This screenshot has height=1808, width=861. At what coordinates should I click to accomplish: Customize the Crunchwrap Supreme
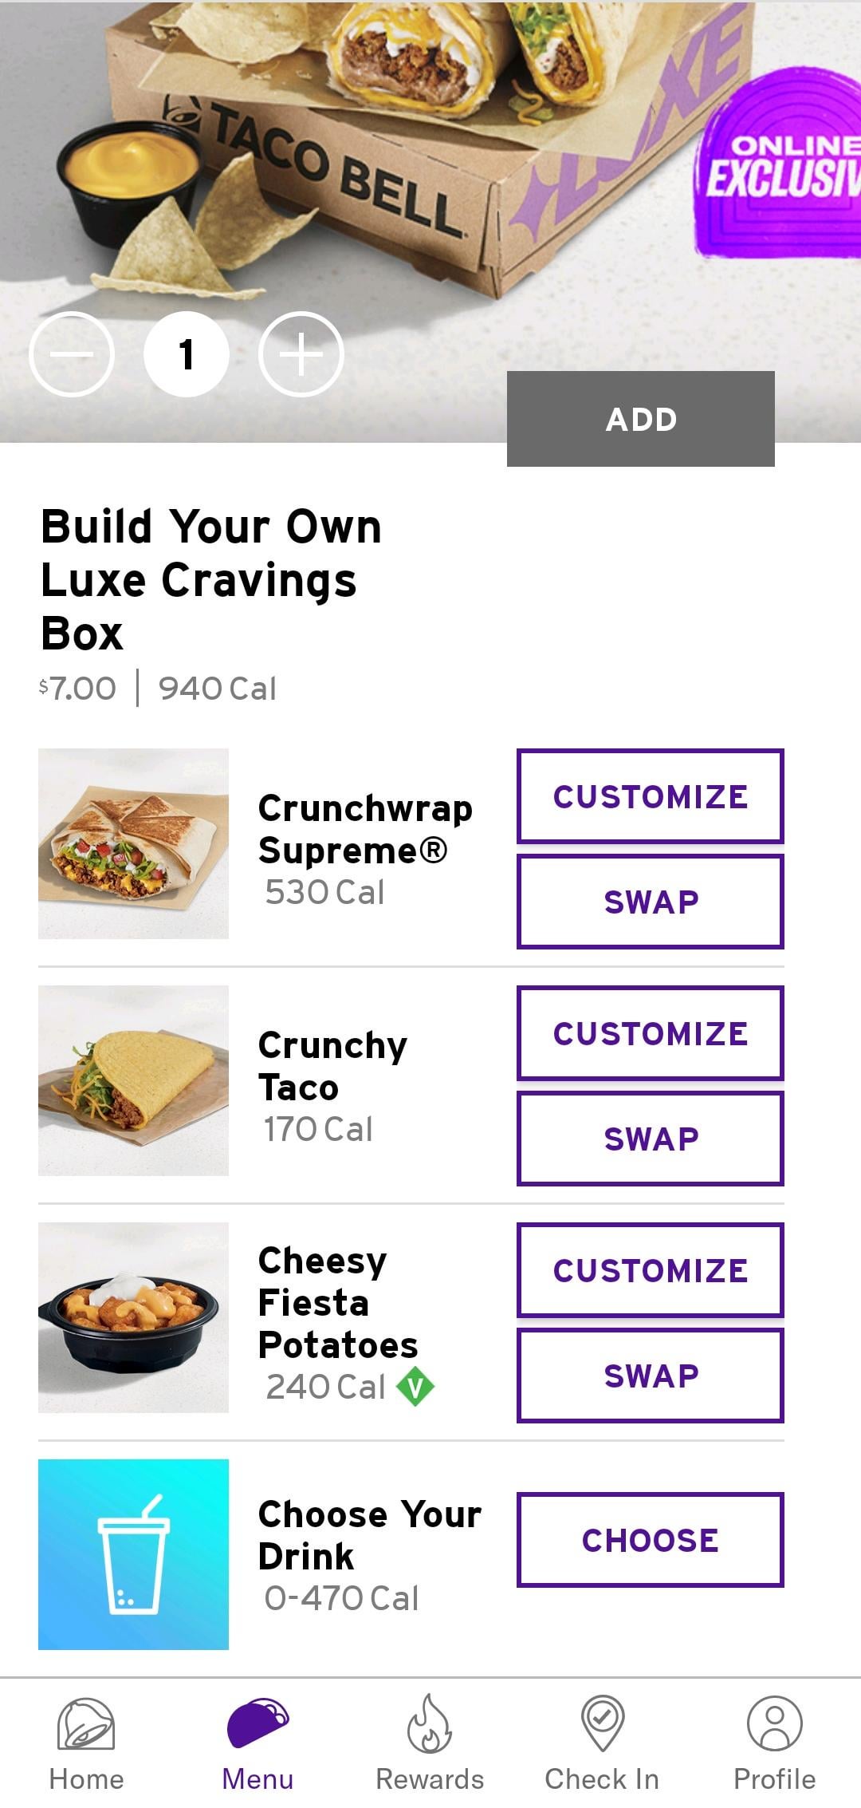(x=650, y=795)
